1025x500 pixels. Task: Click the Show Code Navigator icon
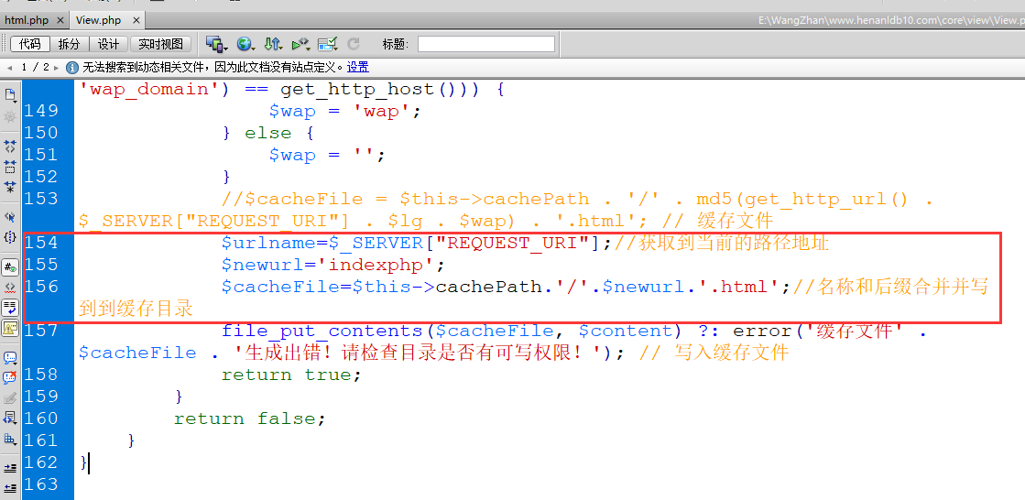click(x=10, y=117)
